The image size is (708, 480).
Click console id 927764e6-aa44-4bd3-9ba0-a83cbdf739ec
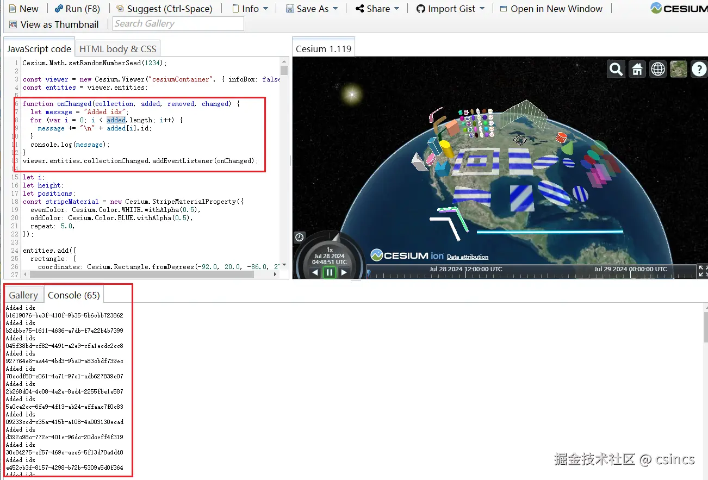tap(64, 361)
